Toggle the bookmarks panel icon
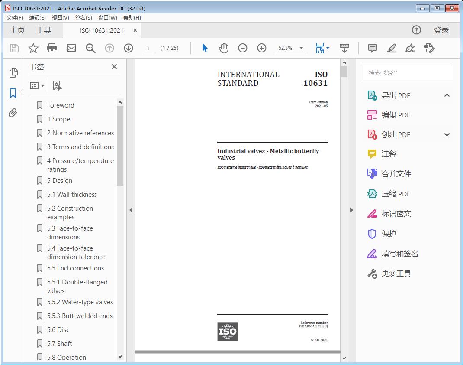This screenshot has width=463, height=365. [x=13, y=93]
